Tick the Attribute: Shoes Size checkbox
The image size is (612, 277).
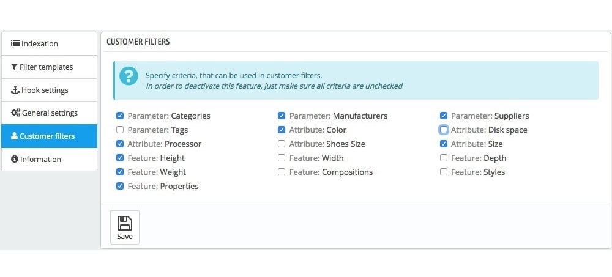coord(282,144)
